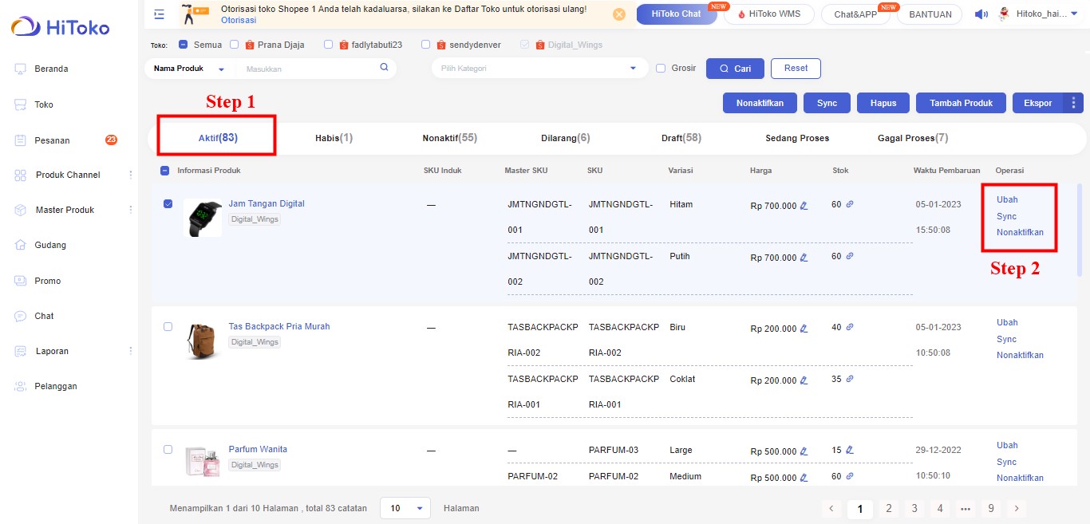Edit stock of Parfum Large variant
The width and height of the screenshot is (1090, 524).
coord(850,450)
